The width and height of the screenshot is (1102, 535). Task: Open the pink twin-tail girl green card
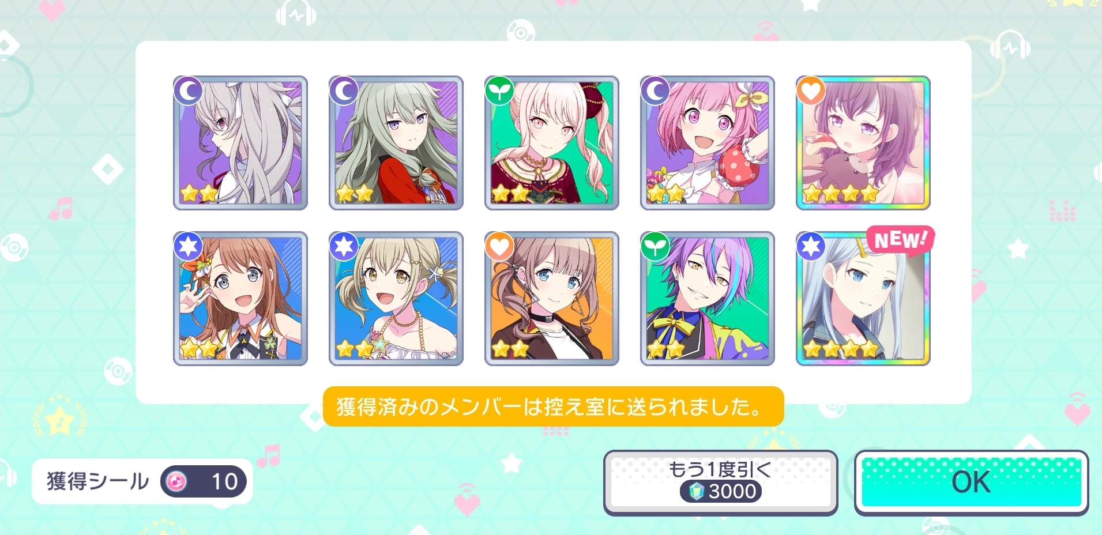point(552,143)
